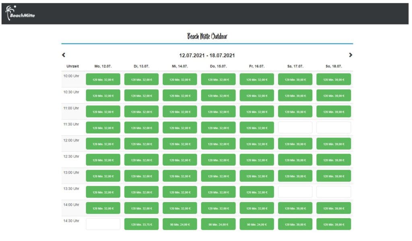Click the Beach Mitte Outdoor title
The image size is (412, 241).
[207, 37]
